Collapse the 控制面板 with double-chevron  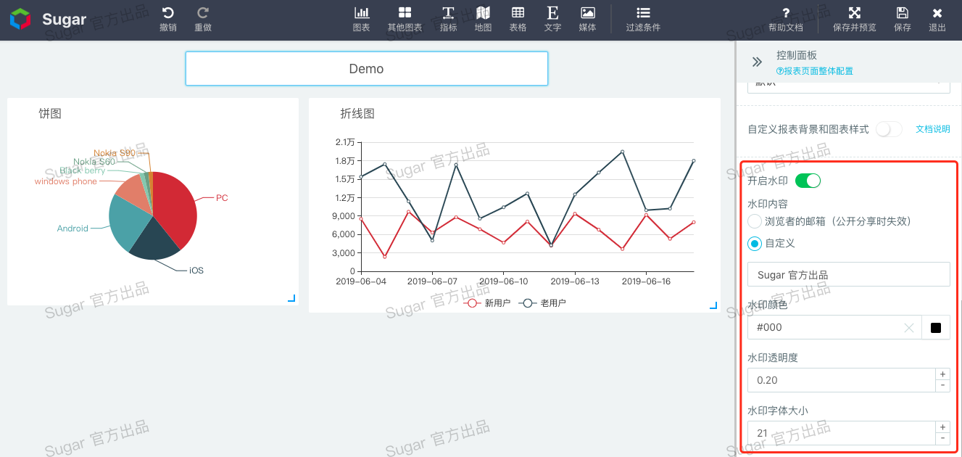coord(757,62)
